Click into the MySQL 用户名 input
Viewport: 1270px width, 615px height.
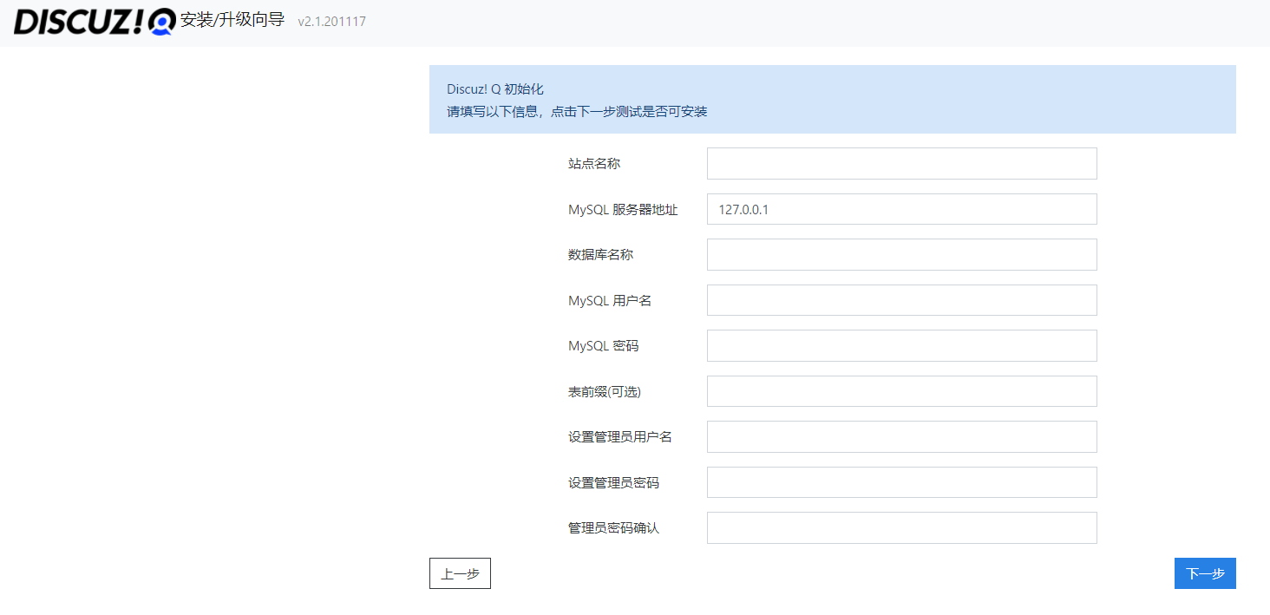901,300
